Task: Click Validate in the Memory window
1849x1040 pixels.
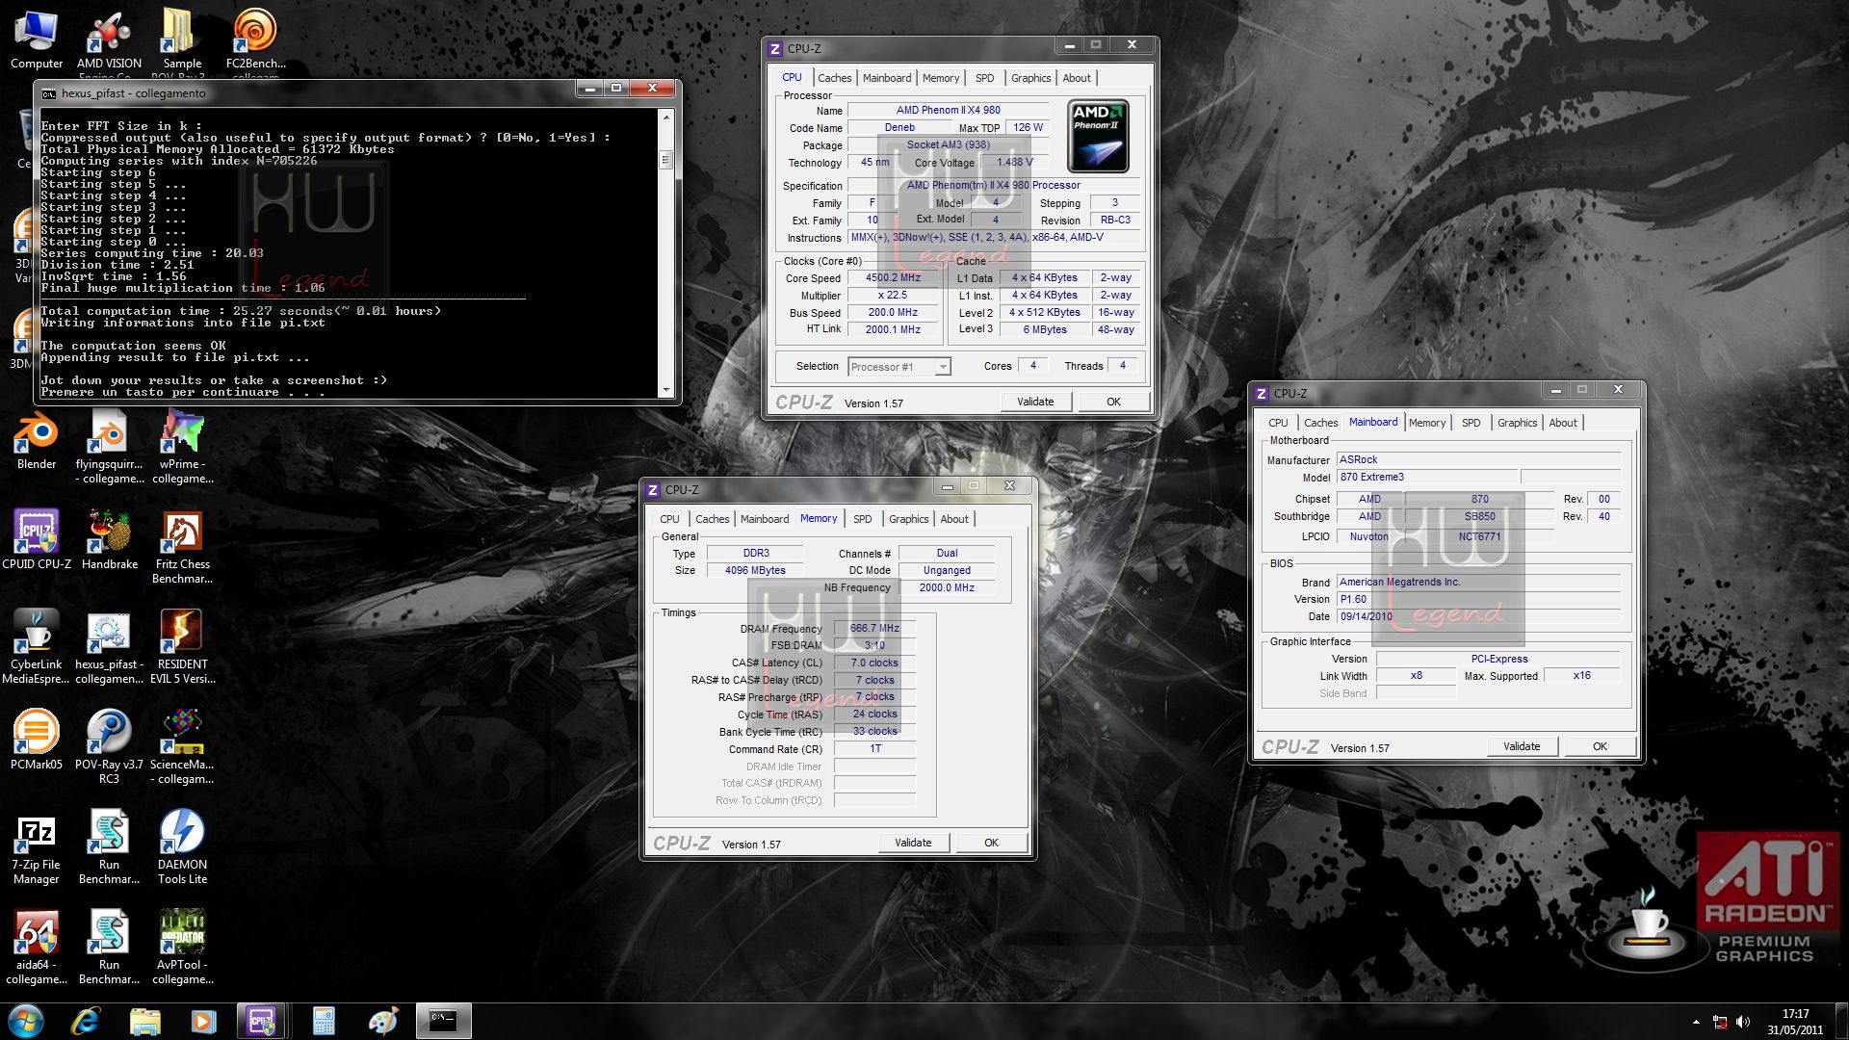Action: tap(913, 843)
